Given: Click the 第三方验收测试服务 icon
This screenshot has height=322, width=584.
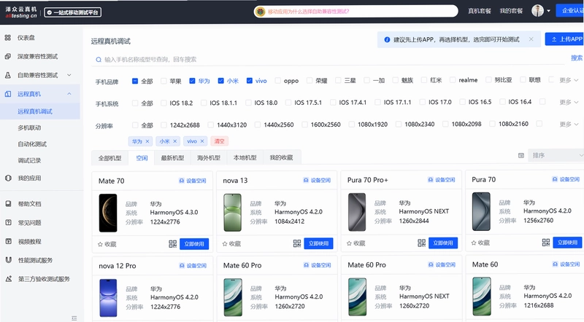Looking at the screenshot, I should (8, 278).
